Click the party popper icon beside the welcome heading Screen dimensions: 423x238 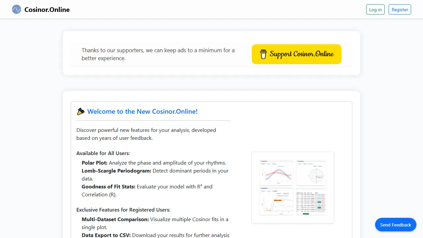tap(80, 111)
